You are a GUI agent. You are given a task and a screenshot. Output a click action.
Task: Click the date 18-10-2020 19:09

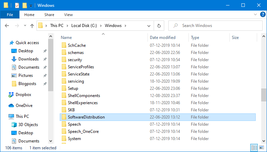[x=165, y=81]
